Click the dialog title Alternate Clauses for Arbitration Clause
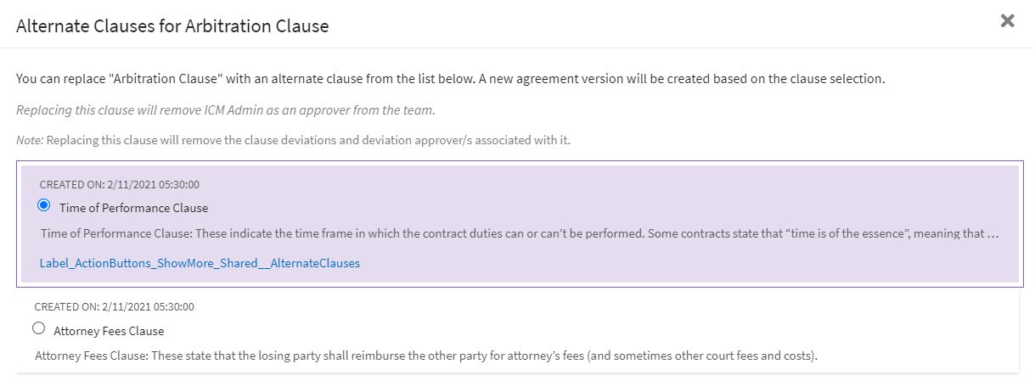This screenshot has height=392, width=1035. coord(172,26)
